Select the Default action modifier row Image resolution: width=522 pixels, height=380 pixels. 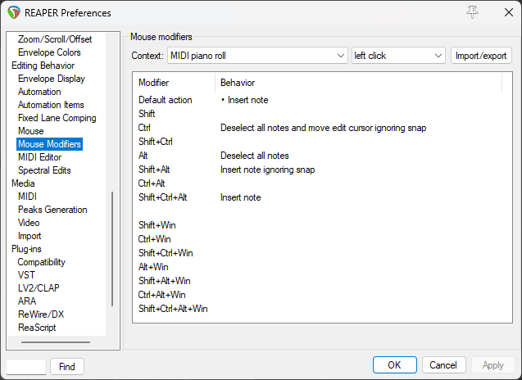[165, 100]
